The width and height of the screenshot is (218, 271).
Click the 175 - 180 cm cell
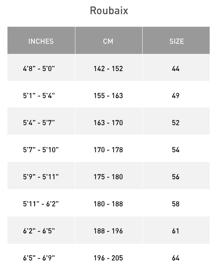point(108,177)
